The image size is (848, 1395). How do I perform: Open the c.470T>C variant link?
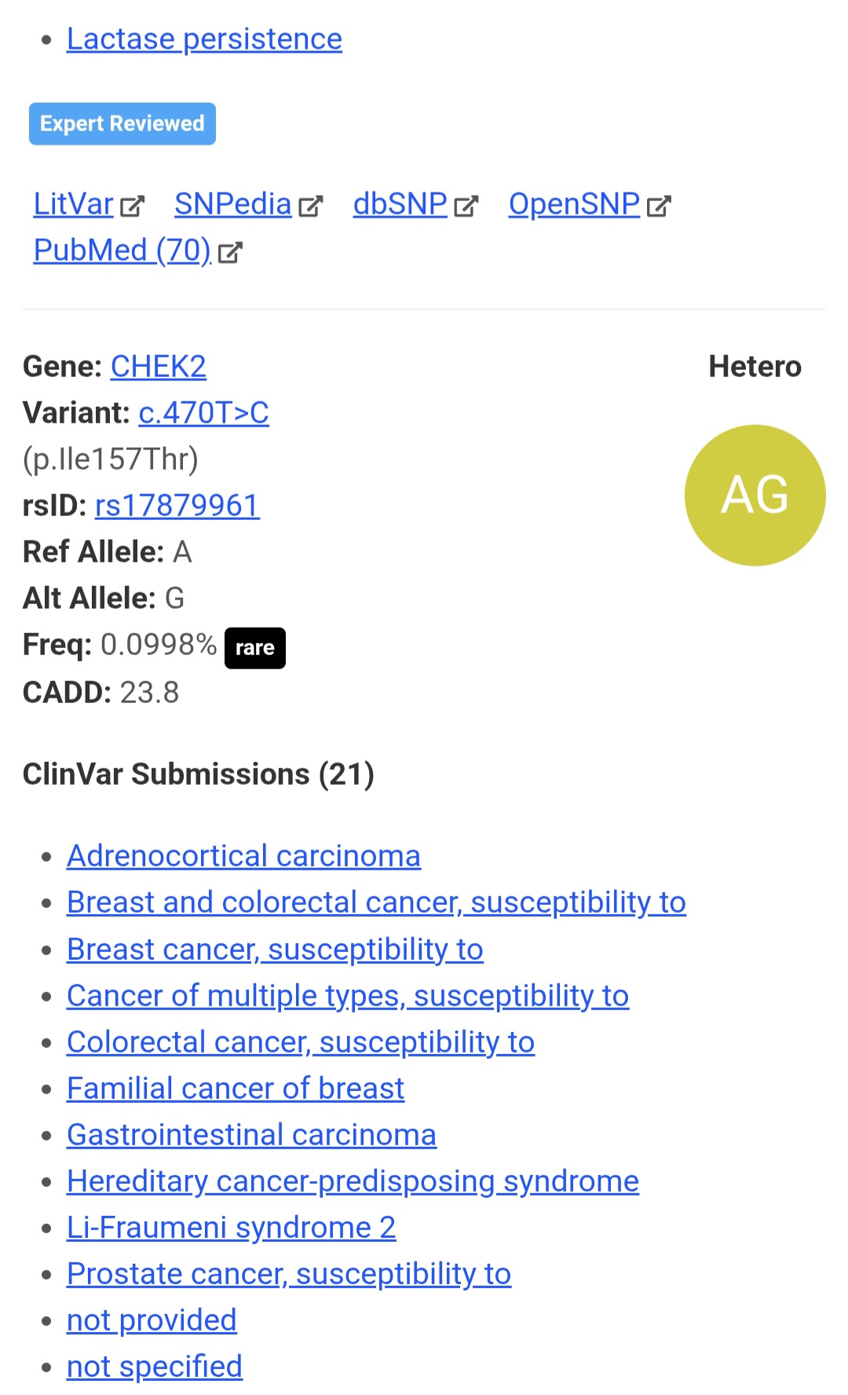(x=203, y=413)
